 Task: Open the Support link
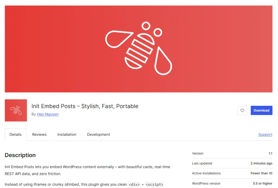point(265,134)
